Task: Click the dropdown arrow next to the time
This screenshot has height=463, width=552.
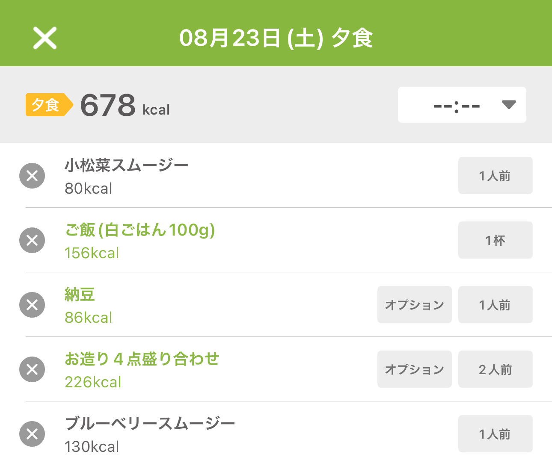Action: [508, 105]
